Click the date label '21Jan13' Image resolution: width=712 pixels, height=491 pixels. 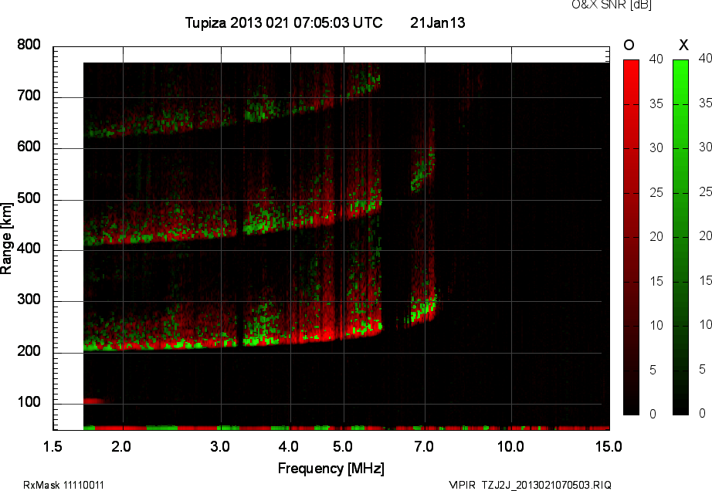click(437, 22)
